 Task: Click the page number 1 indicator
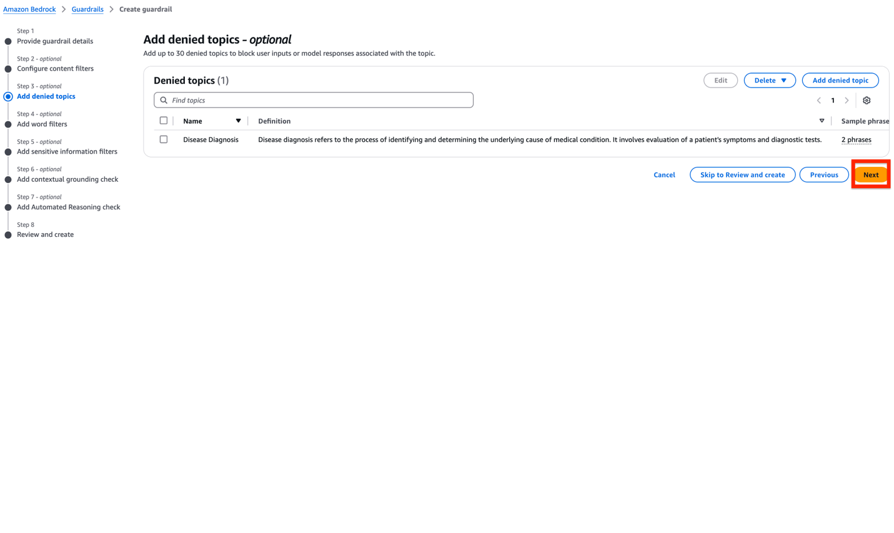(x=833, y=100)
